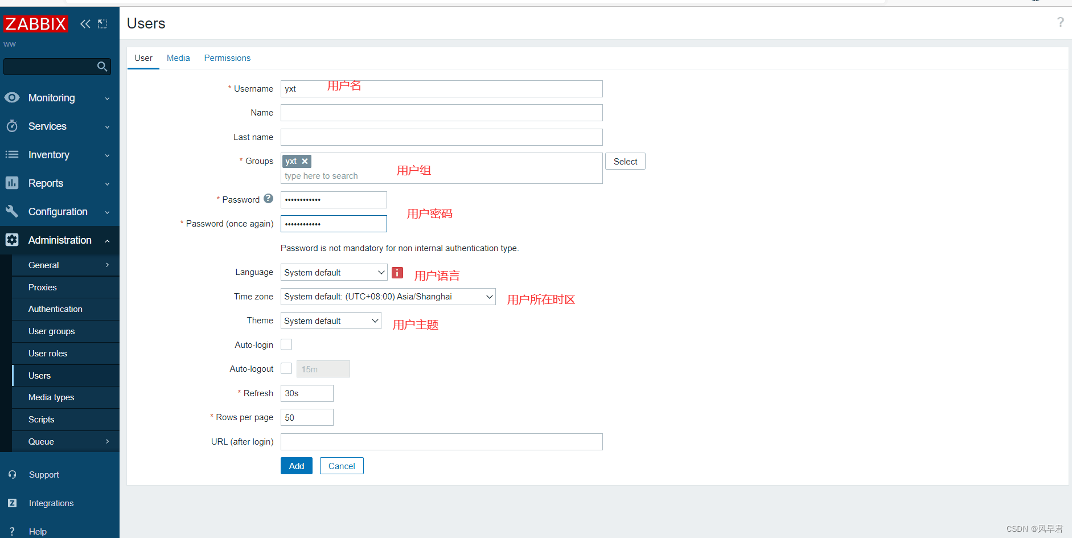The image size is (1072, 538).
Task: Click the Cancel button
Action: coord(342,466)
